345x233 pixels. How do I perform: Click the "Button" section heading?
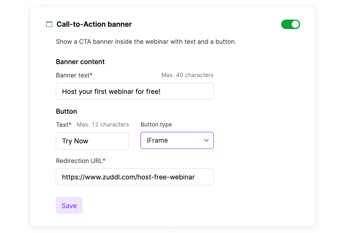(x=66, y=112)
